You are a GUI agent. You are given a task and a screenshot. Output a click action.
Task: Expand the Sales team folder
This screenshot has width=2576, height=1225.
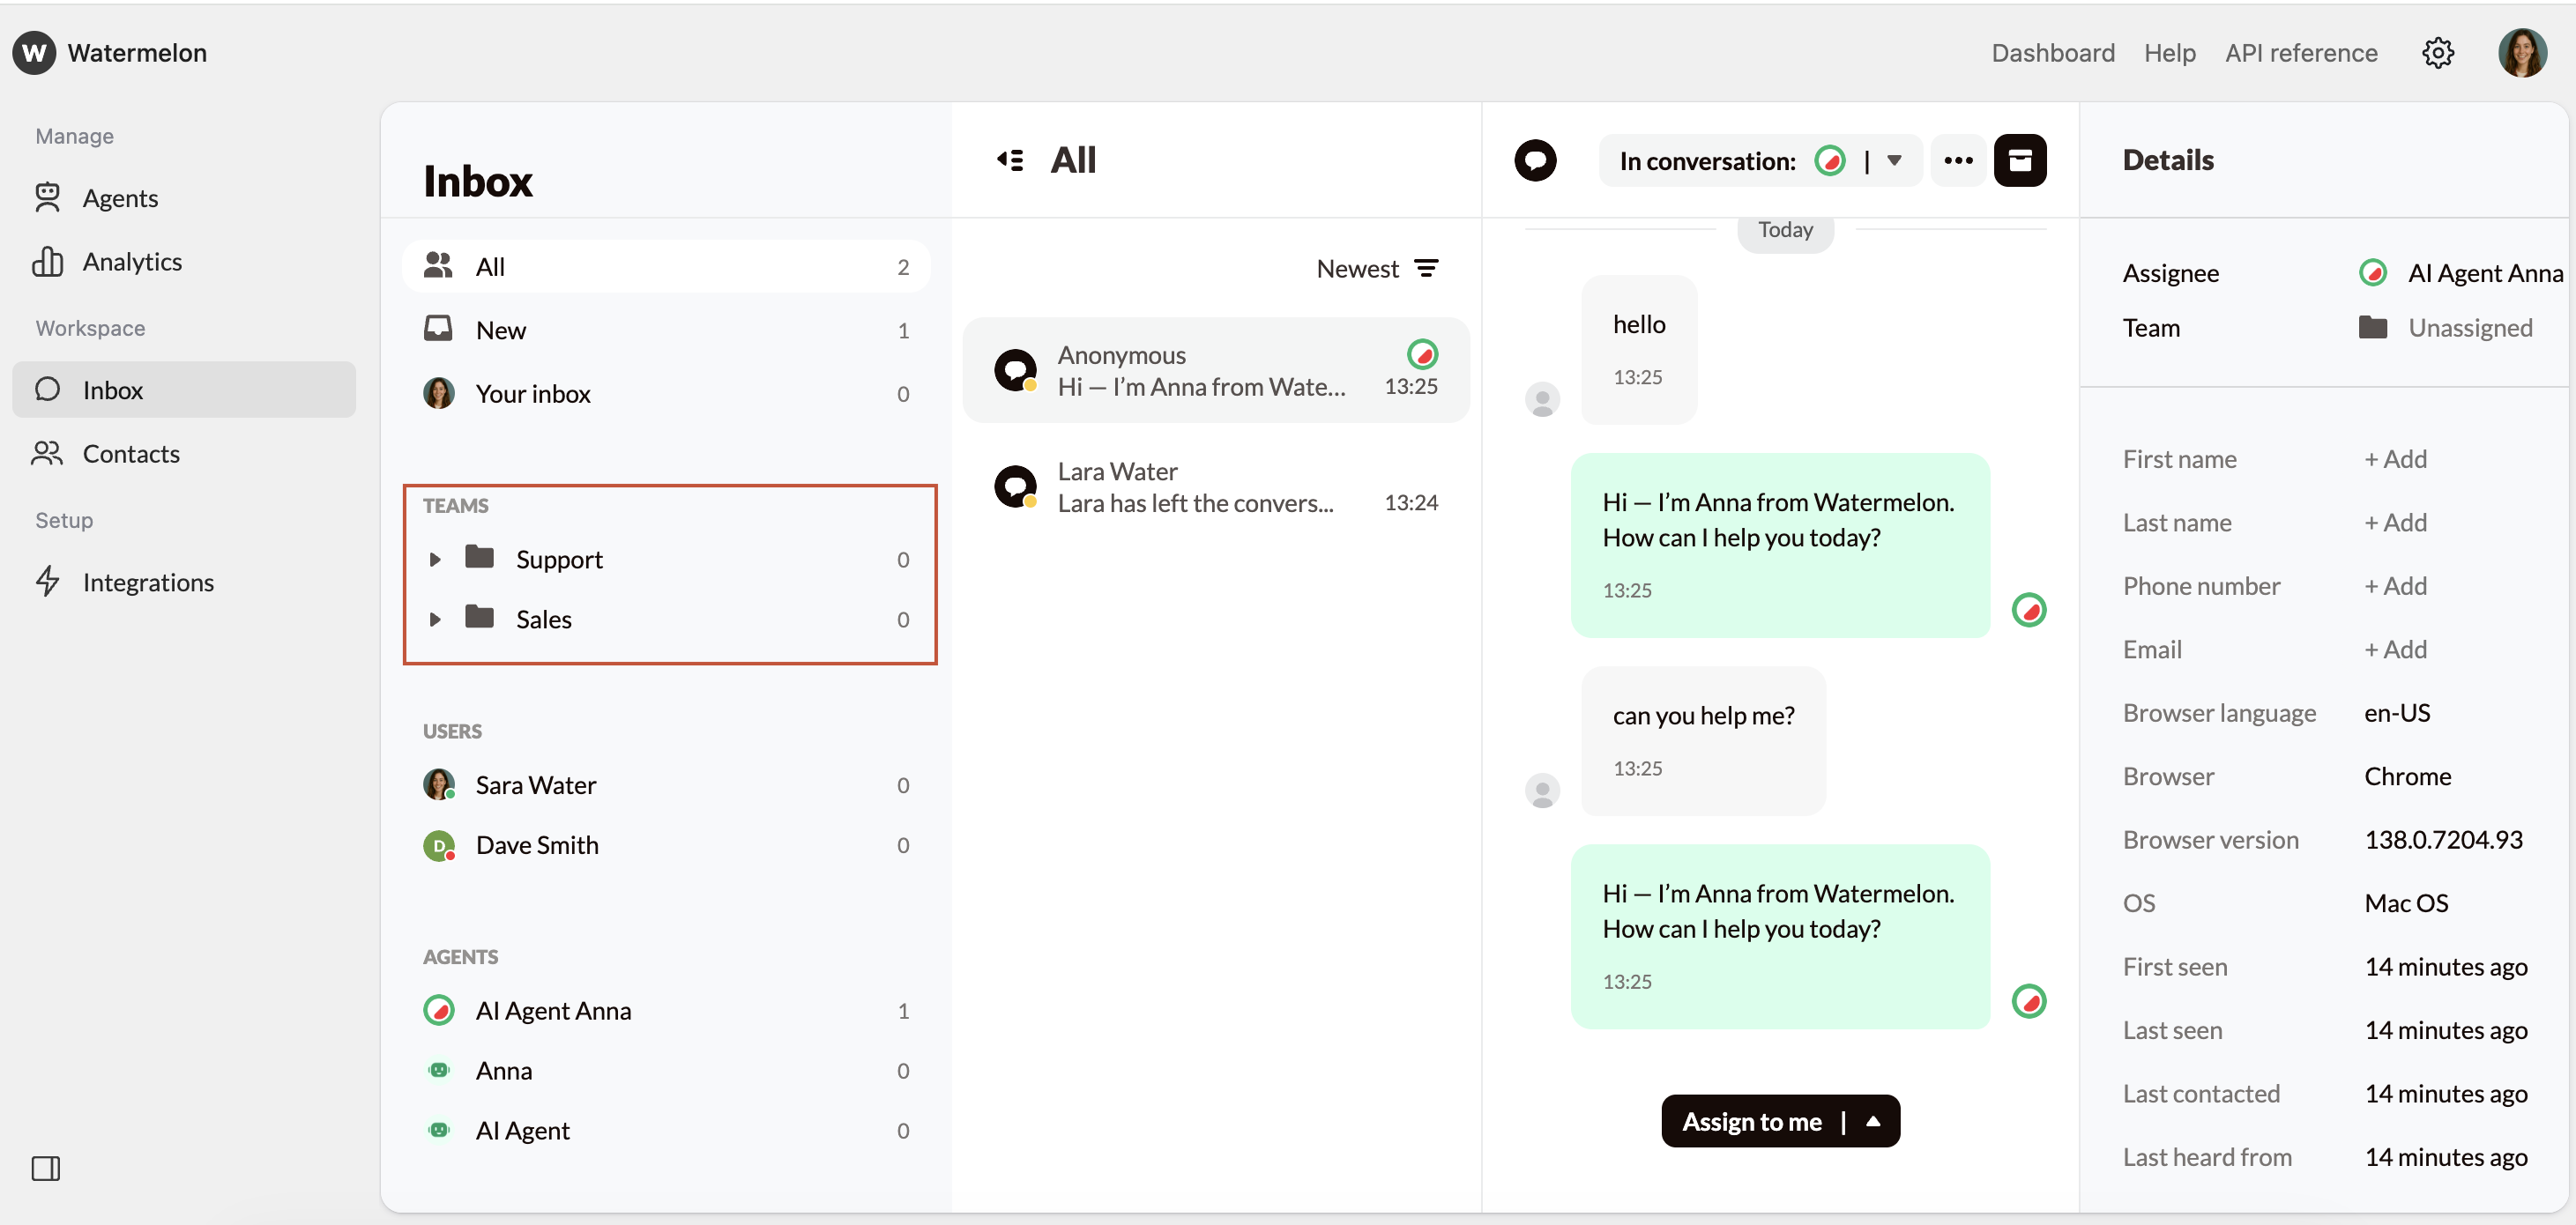[x=436, y=619]
